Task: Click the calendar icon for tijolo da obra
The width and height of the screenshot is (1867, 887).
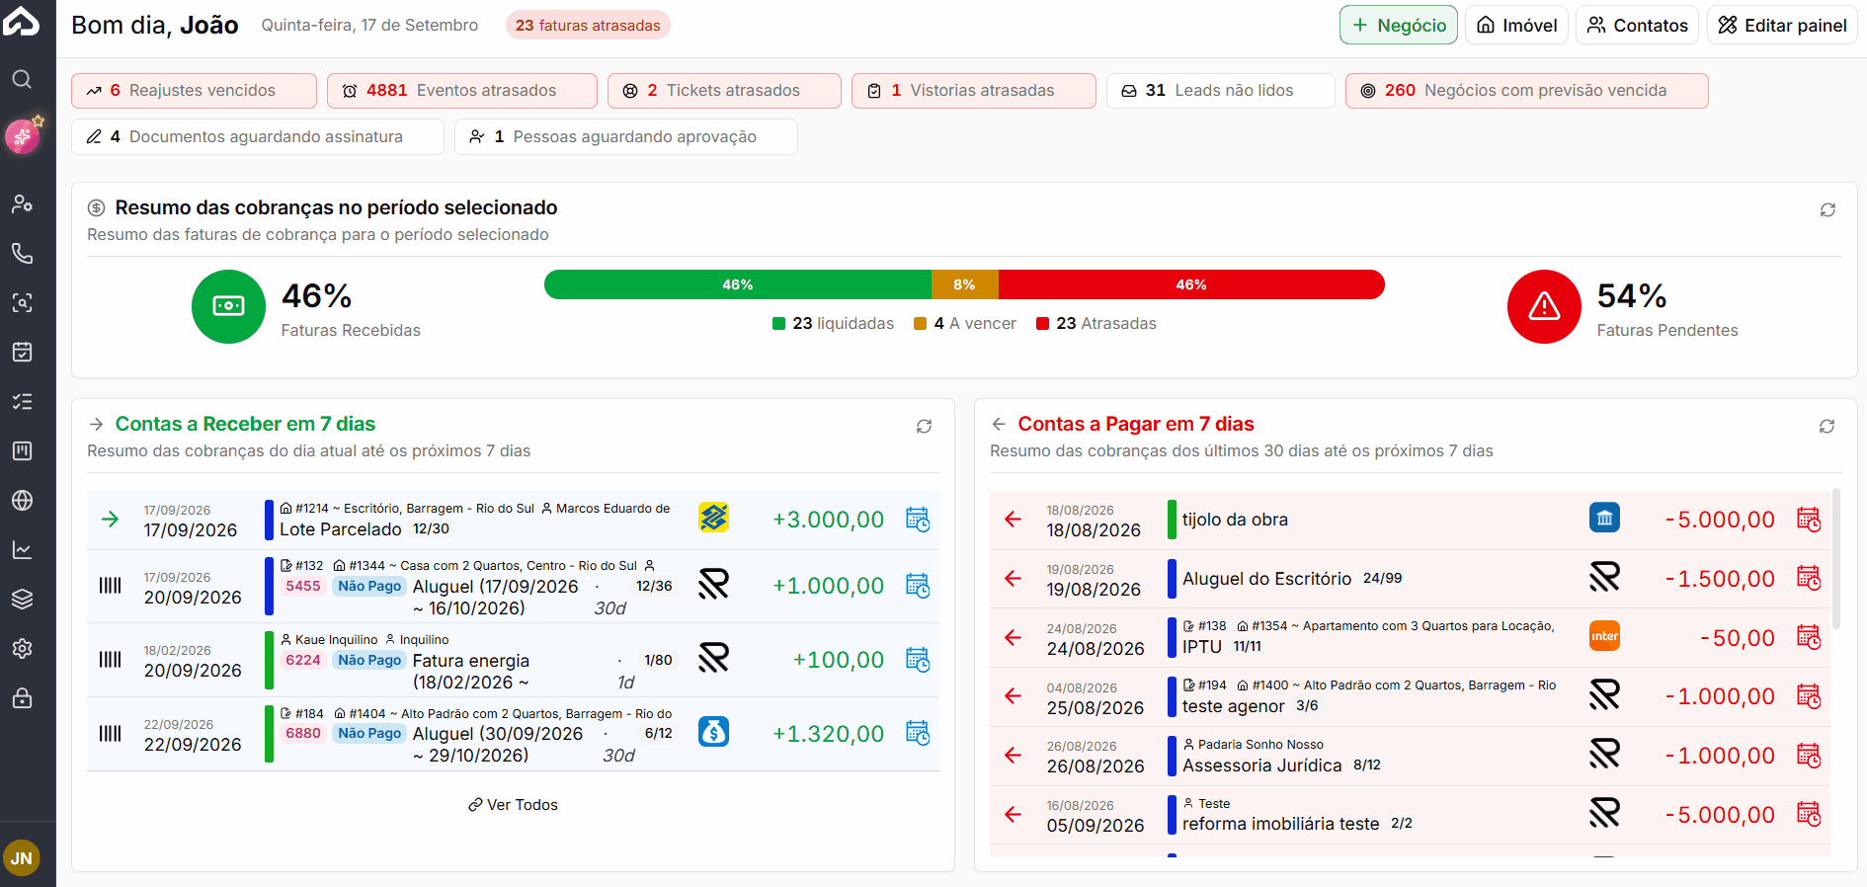Action: tap(1809, 520)
